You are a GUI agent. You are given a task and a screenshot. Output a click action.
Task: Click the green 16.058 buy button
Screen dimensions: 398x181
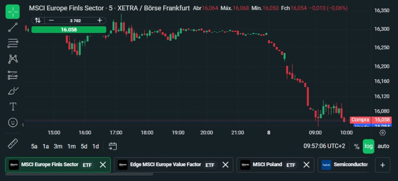pos(69,30)
